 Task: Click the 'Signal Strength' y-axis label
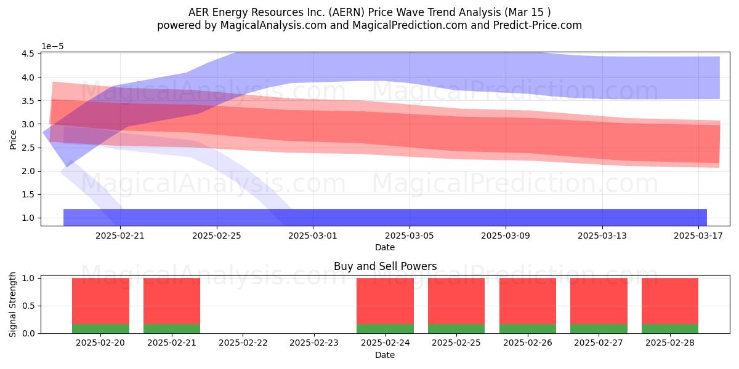(13, 306)
